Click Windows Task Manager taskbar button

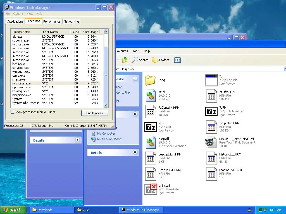click(142, 210)
